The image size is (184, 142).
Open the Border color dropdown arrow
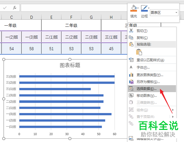click(x=149, y=8)
